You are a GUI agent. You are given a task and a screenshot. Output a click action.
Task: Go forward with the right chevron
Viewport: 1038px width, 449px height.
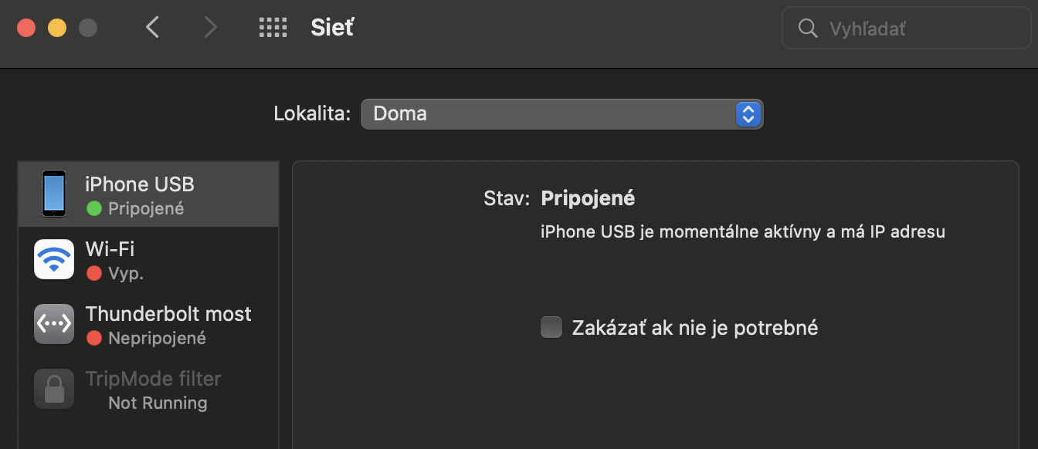click(x=210, y=29)
